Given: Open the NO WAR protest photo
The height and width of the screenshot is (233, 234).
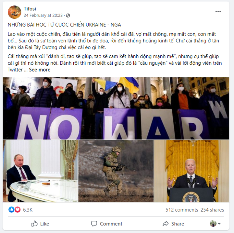Looking at the screenshot, I should [x=116, y=108].
